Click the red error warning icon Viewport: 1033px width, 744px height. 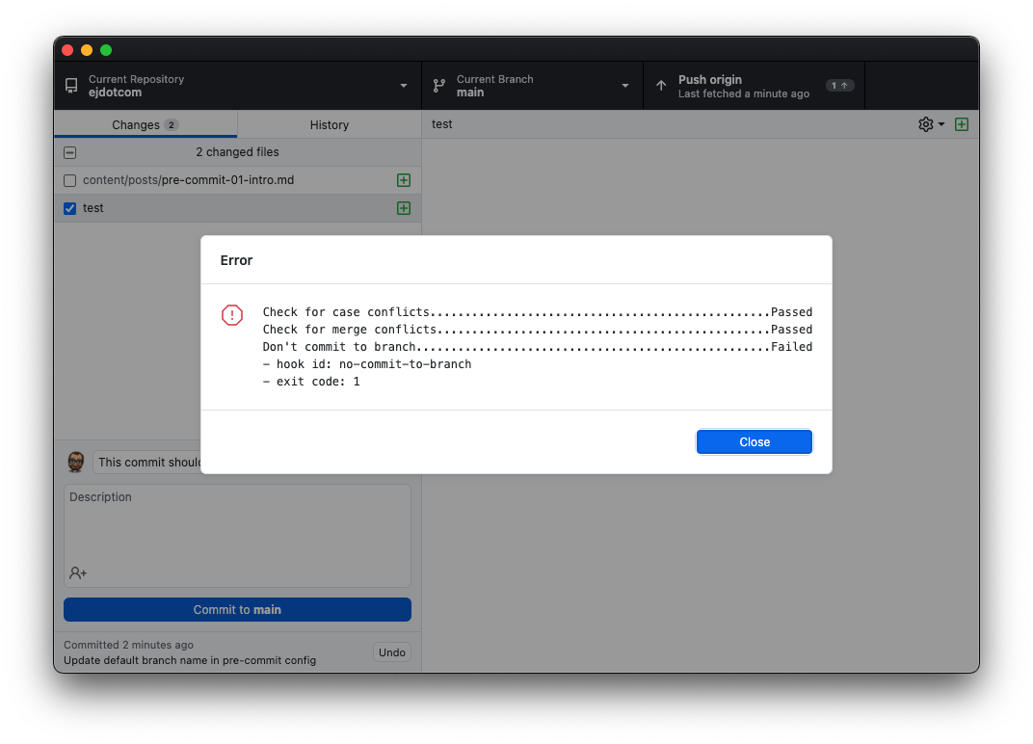232,315
